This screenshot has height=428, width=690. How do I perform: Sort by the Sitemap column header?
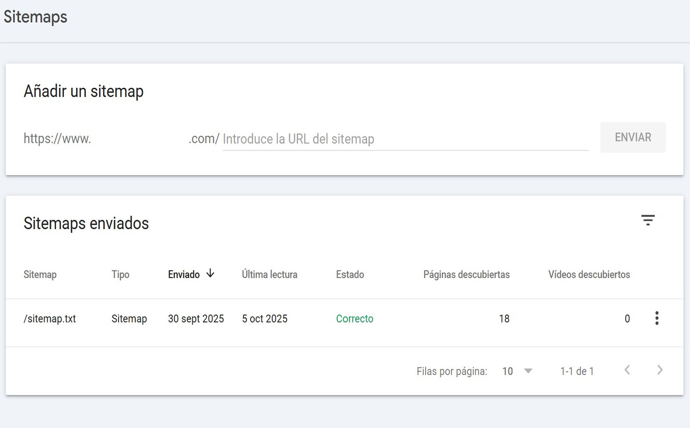[x=40, y=275]
